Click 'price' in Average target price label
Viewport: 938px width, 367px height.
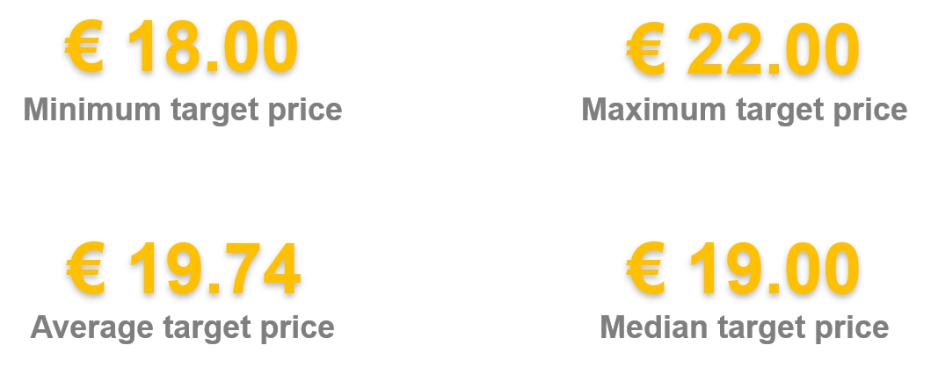pos(297,328)
